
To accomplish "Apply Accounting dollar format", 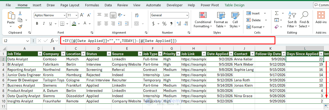I will (154, 24).
